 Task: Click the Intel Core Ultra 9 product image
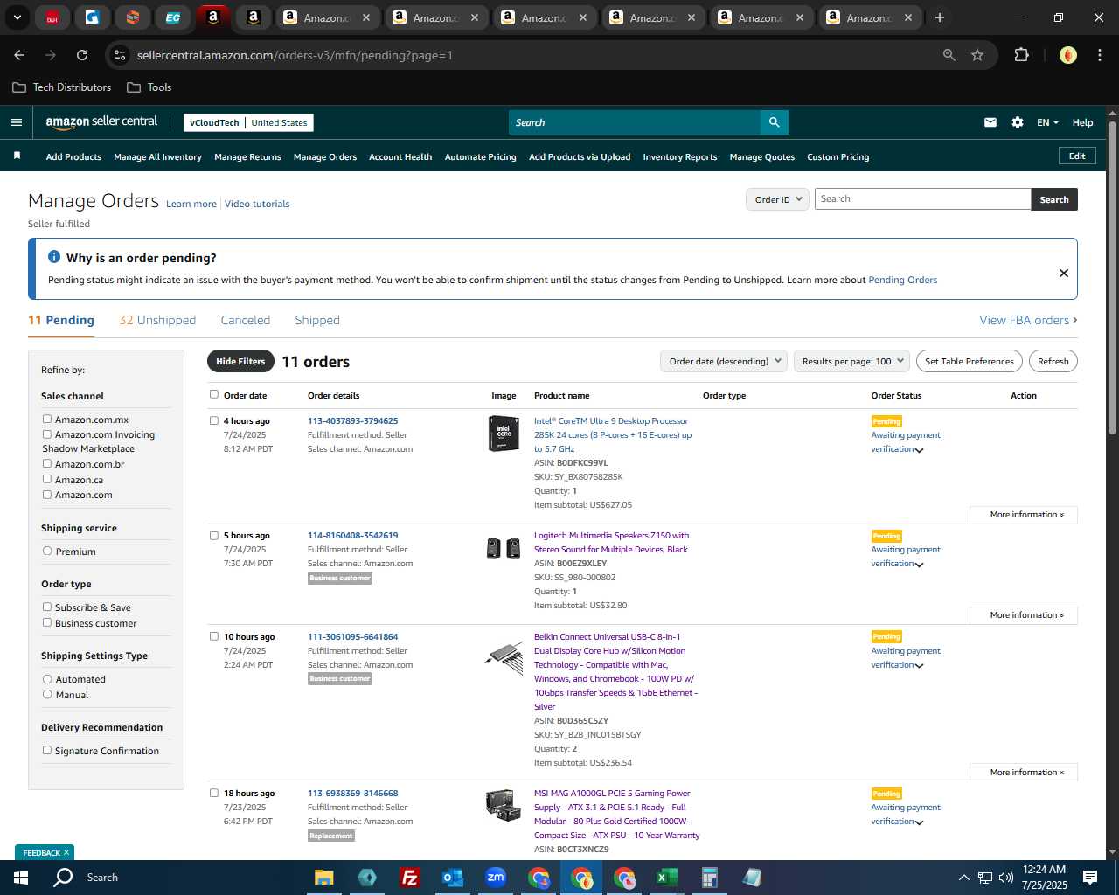[504, 434]
